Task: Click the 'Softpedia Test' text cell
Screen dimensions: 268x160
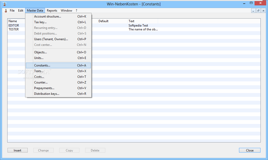Action: 138,25
